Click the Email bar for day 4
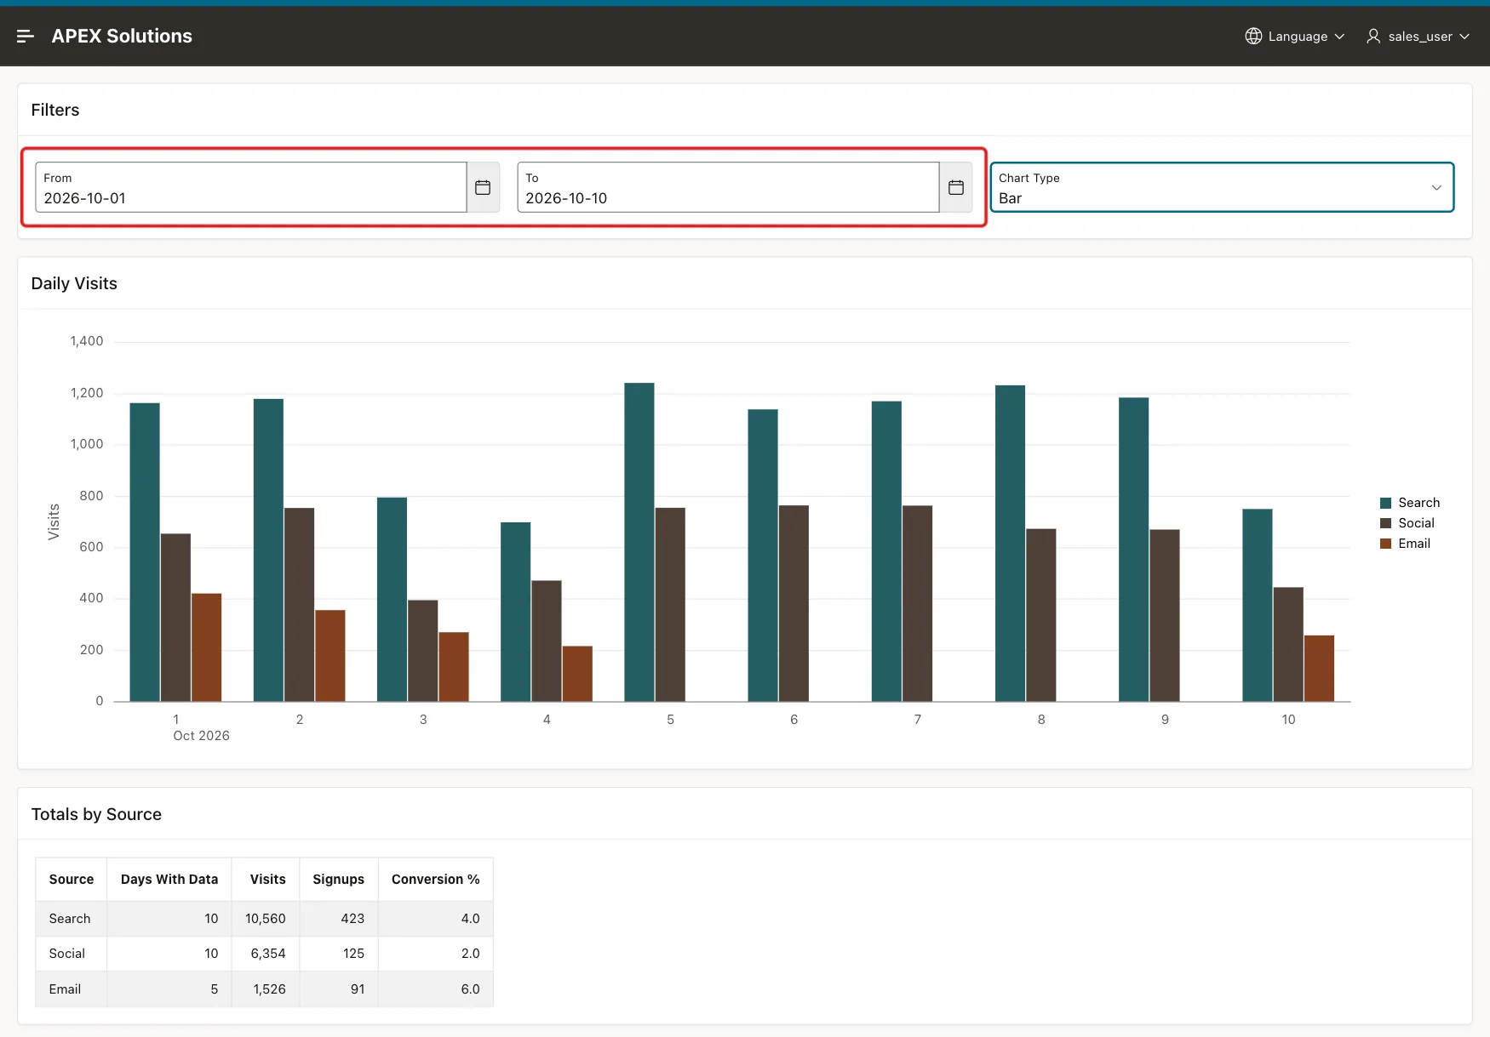 (577, 674)
